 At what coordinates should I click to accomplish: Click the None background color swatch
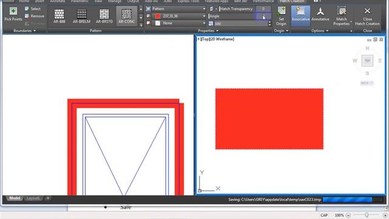click(x=157, y=23)
